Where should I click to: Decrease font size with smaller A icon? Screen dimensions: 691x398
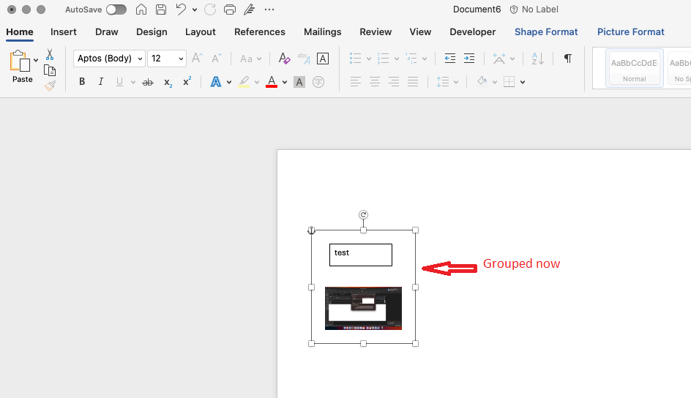pos(217,58)
